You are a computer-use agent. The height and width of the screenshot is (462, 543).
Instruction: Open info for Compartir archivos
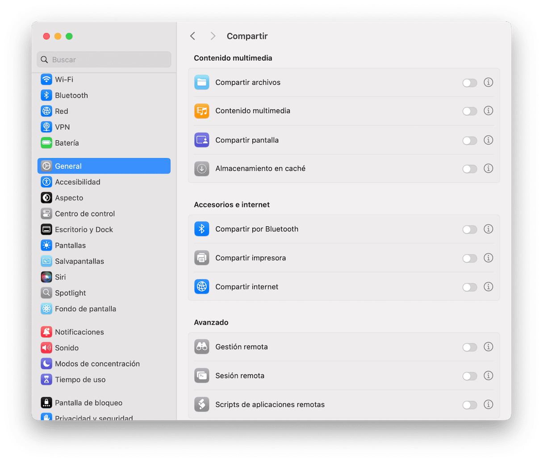tap(489, 82)
